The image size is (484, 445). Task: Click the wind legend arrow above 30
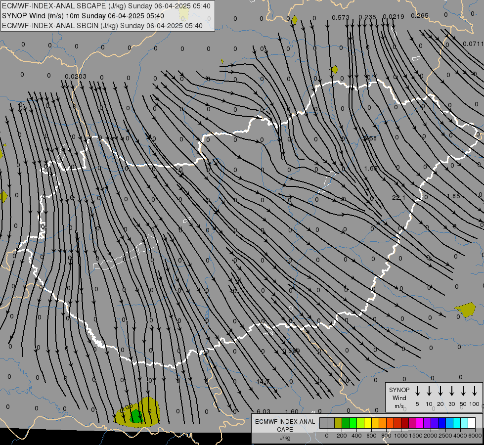pos(451,391)
